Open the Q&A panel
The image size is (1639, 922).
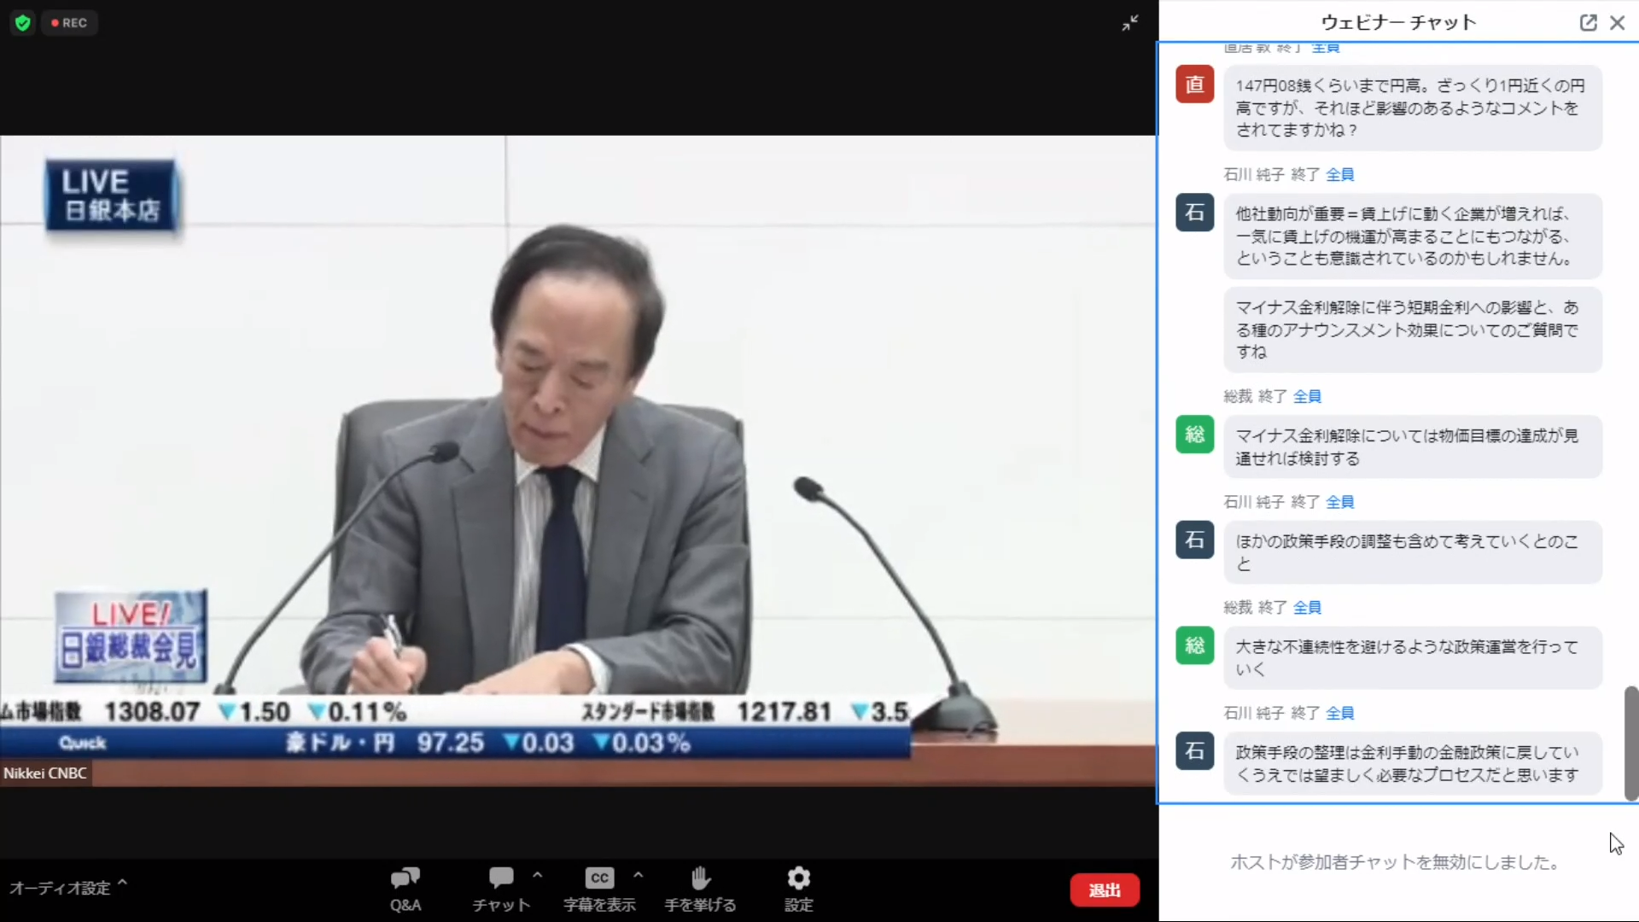click(405, 888)
